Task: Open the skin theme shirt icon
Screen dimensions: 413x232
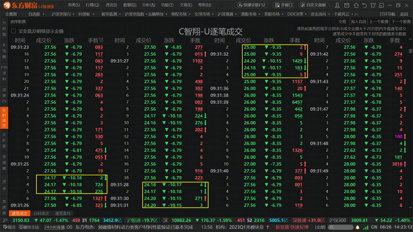Action: (373, 5)
